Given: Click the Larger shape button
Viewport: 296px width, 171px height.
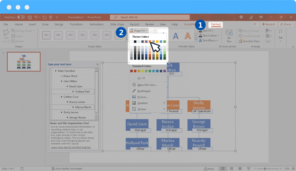Looking at the screenshot, I should coord(17,36).
